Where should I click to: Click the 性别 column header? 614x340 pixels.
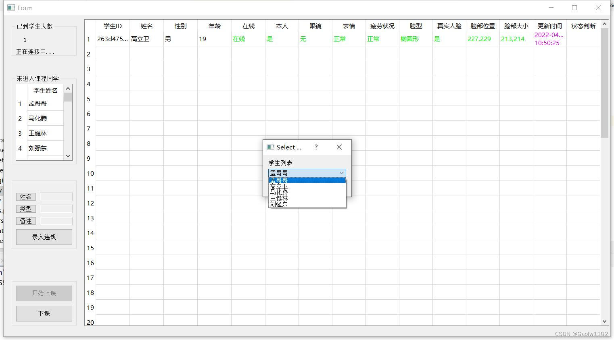click(180, 26)
